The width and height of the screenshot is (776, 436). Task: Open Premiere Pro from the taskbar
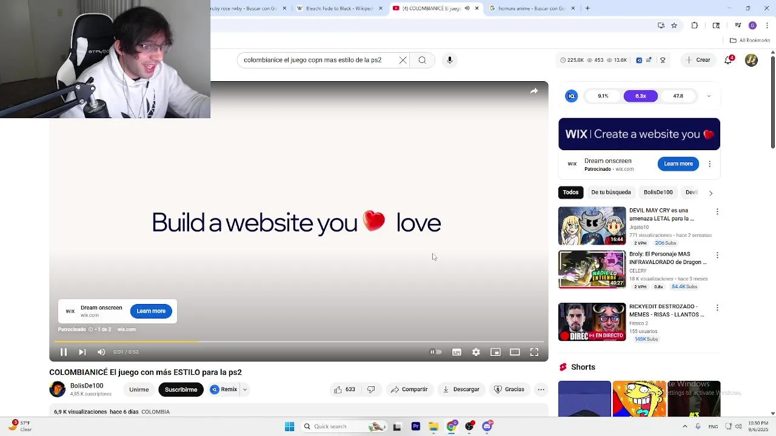416,426
